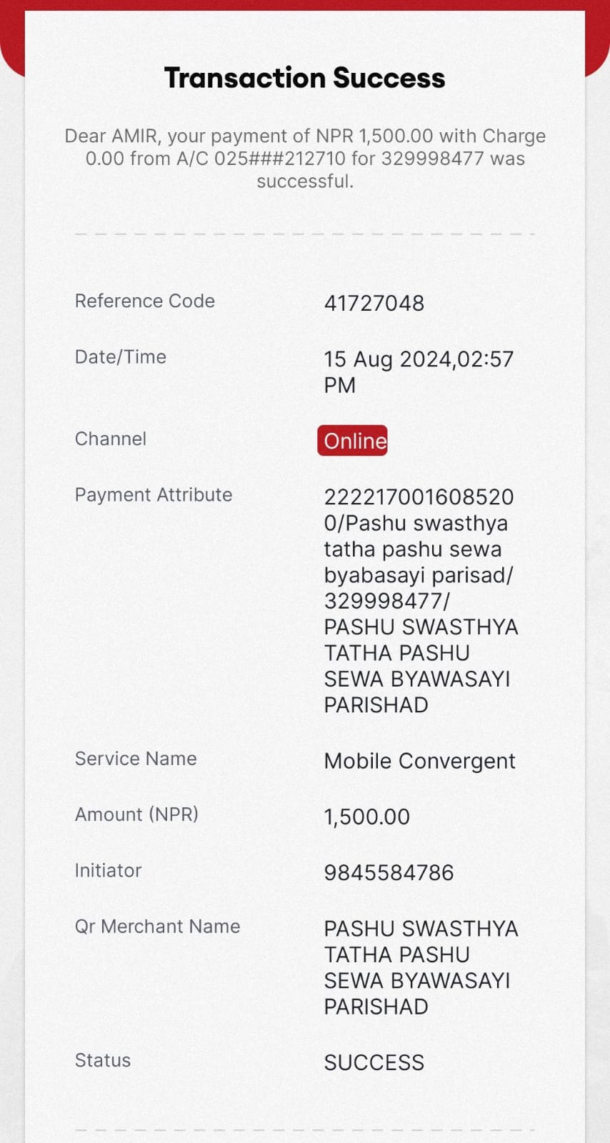Select the initiator number 9845584786

(x=389, y=872)
